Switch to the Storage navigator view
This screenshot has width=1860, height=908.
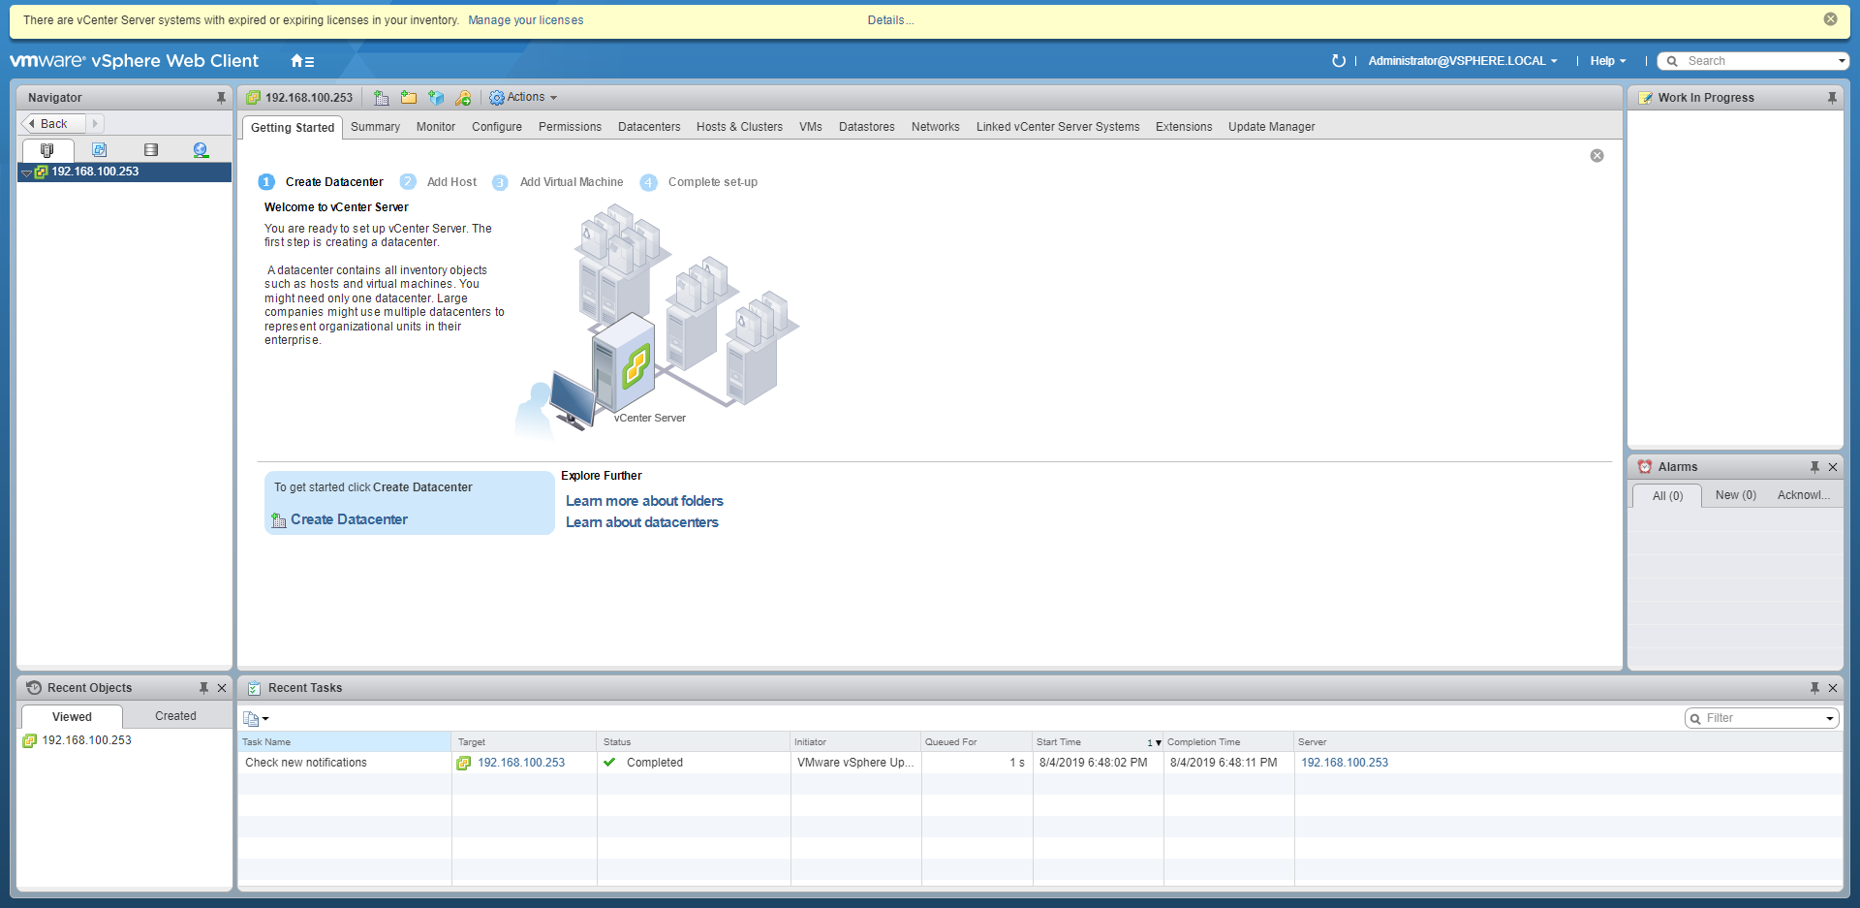click(150, 150)
